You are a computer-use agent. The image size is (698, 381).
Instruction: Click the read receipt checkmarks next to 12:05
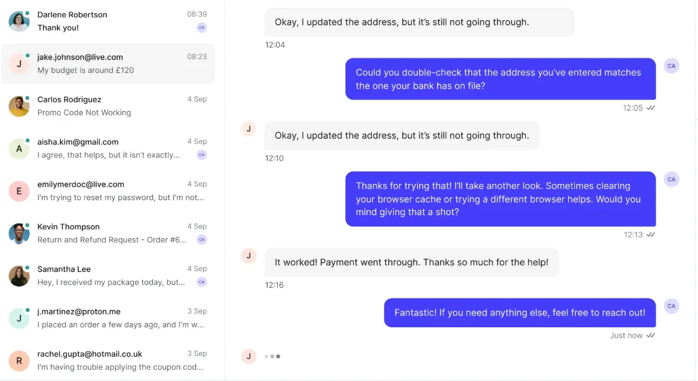651,108
